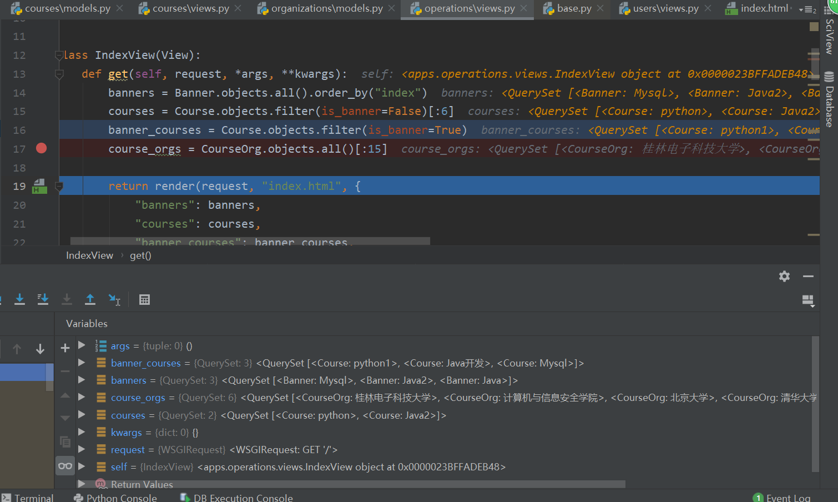
Task: Toggle code folding for IndexView class
Action: pyautogui.click(x=59, y=55)
